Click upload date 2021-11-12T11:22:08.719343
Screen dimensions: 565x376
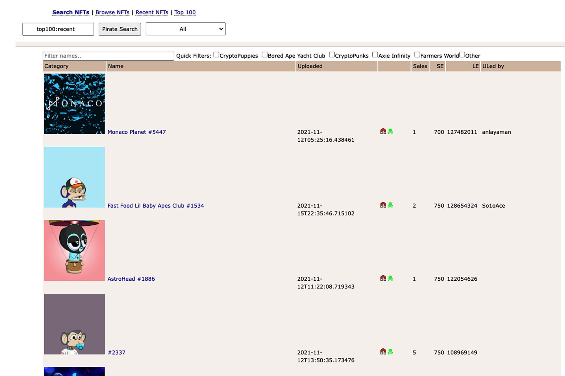coord(326,283)
